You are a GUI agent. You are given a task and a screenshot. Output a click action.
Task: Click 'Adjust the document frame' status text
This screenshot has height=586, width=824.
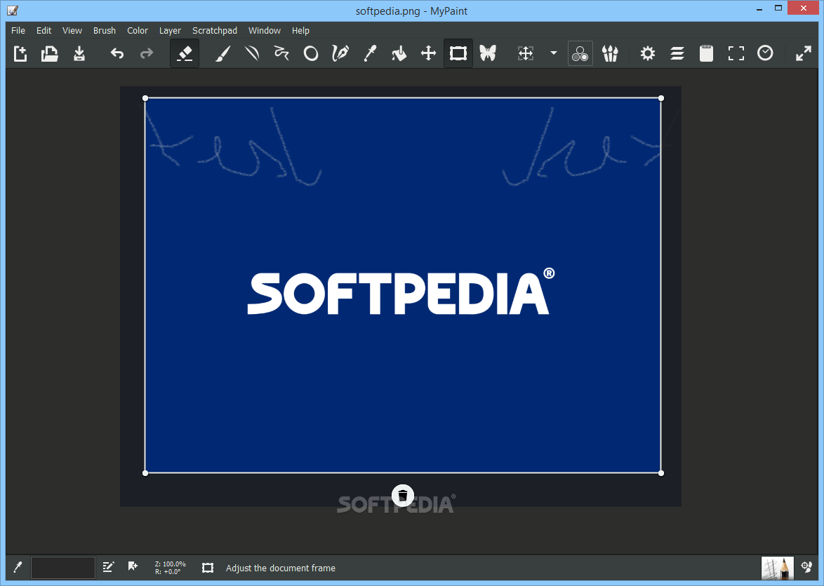[281, 568]
